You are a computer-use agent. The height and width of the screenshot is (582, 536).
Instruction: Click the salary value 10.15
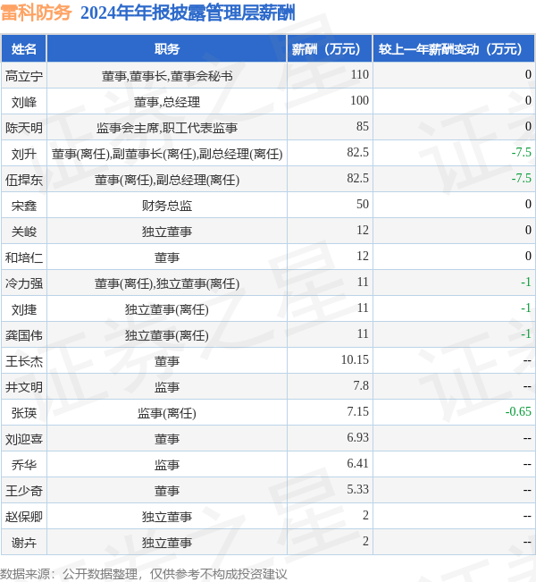point(355,359)
